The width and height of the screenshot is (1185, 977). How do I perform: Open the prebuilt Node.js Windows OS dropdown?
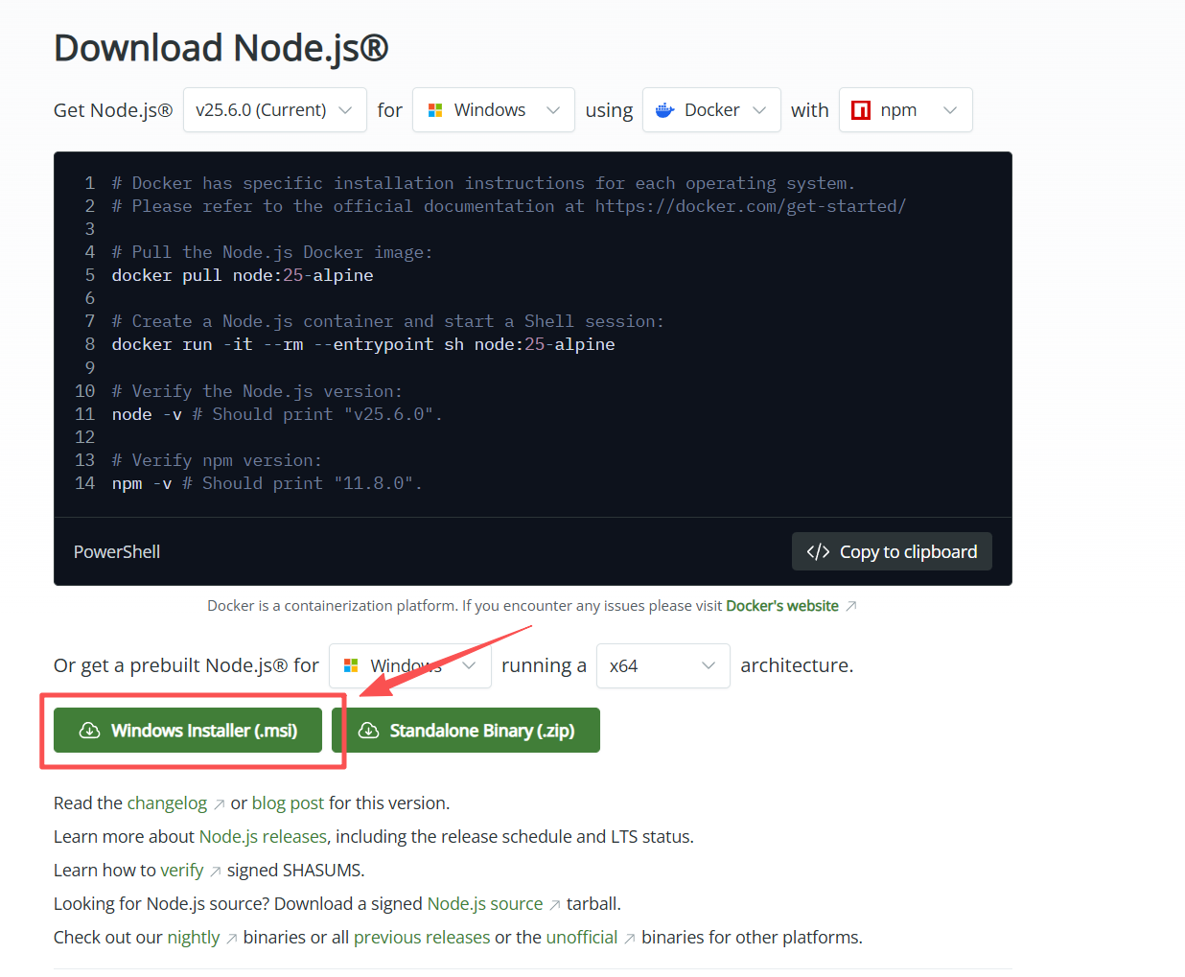(410, 665)
